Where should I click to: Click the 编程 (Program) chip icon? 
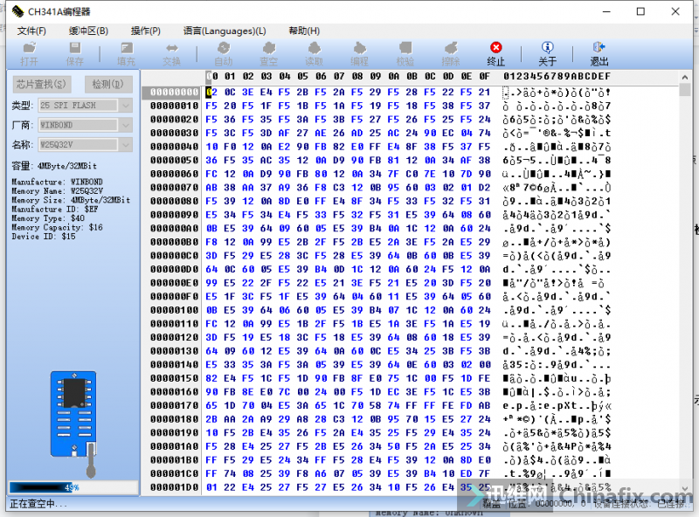(360, 53)
